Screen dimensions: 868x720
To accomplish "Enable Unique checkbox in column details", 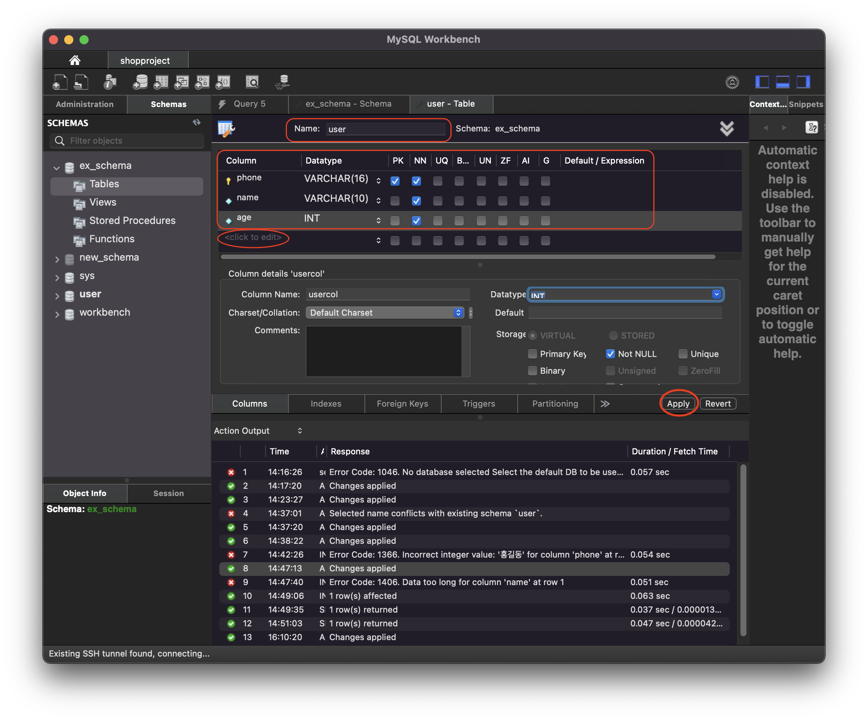I will (683, 354).
